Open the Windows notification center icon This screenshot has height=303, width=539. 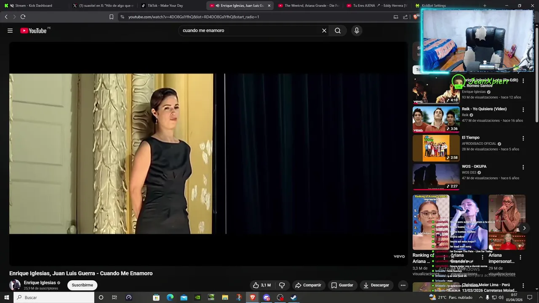click(530, 298)
